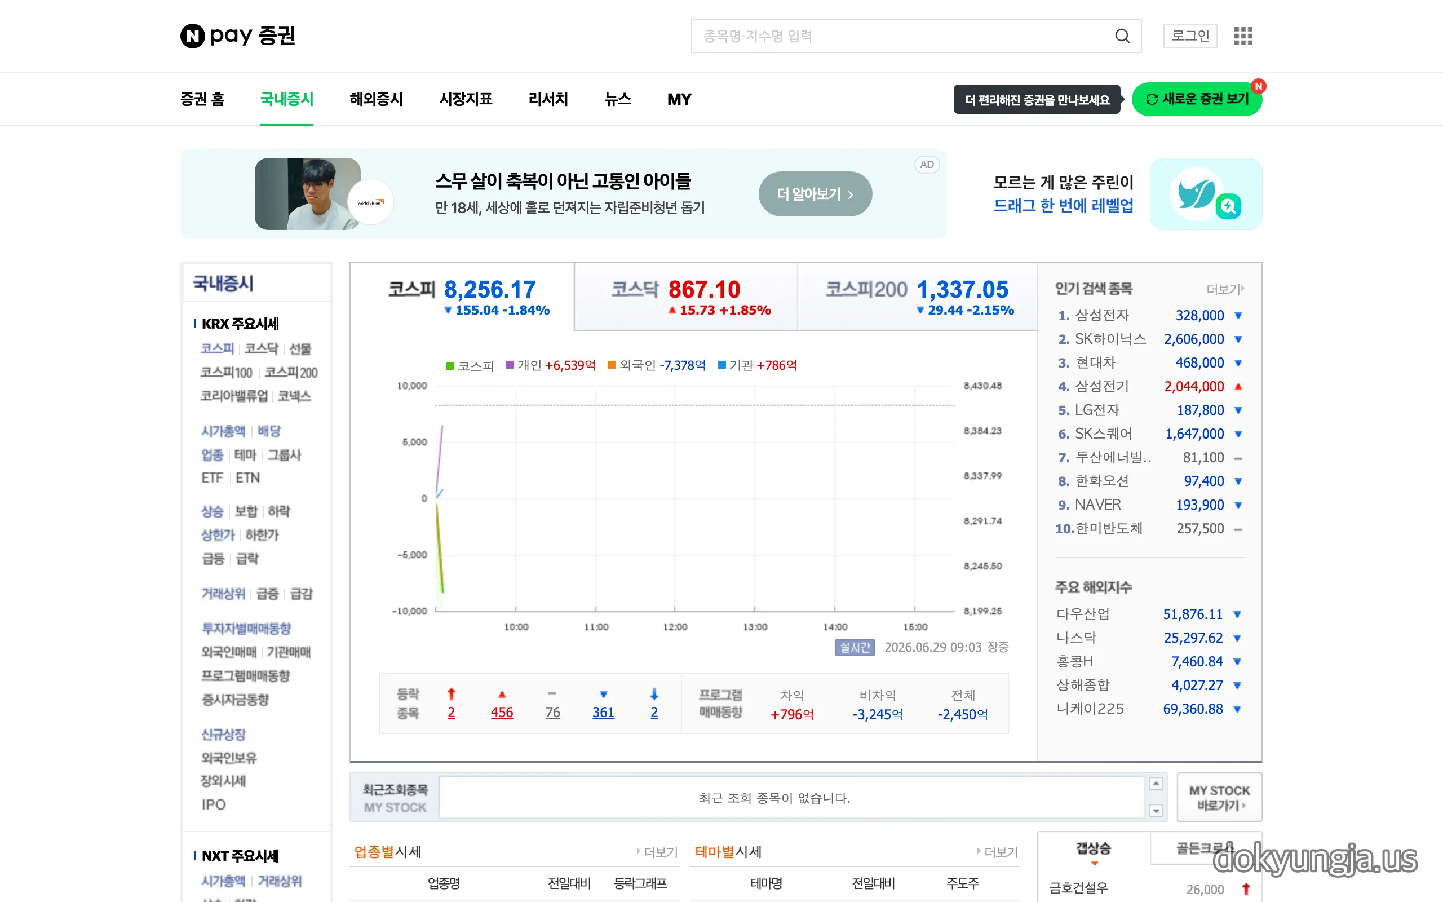Click upper-limit stock count 2 in red

pyautogui.click(x=452, y=712)
